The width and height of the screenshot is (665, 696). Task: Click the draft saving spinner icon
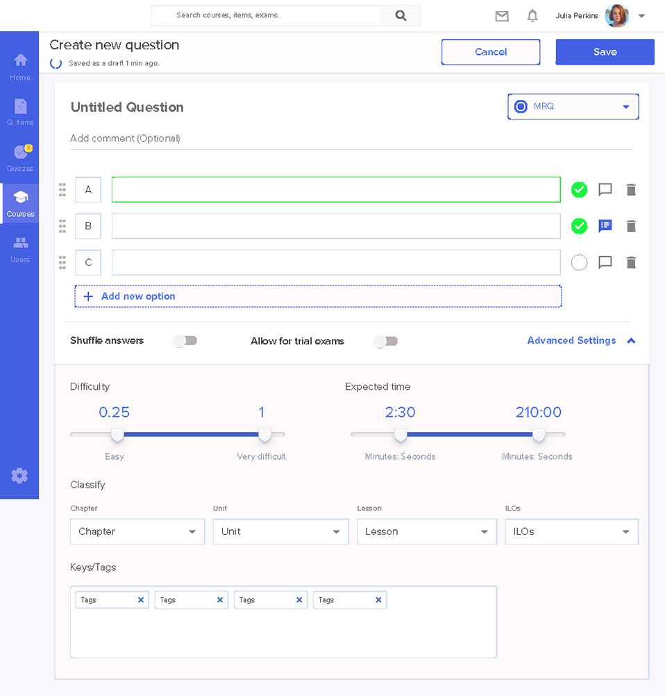click(56, 63)
